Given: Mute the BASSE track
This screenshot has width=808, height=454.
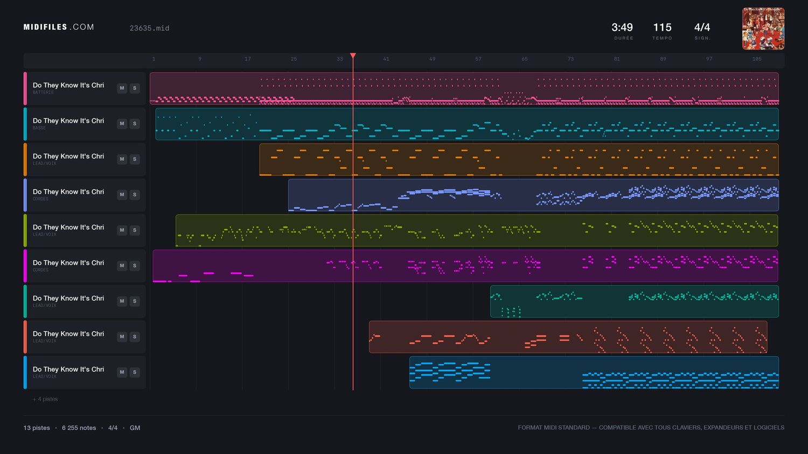Looking at the screenshot, I should point(122,124).
